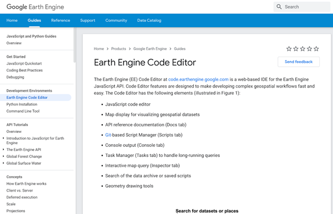Open Deferred execution page
Viewport: 333px width, 214px height.
tap(22, 197)
